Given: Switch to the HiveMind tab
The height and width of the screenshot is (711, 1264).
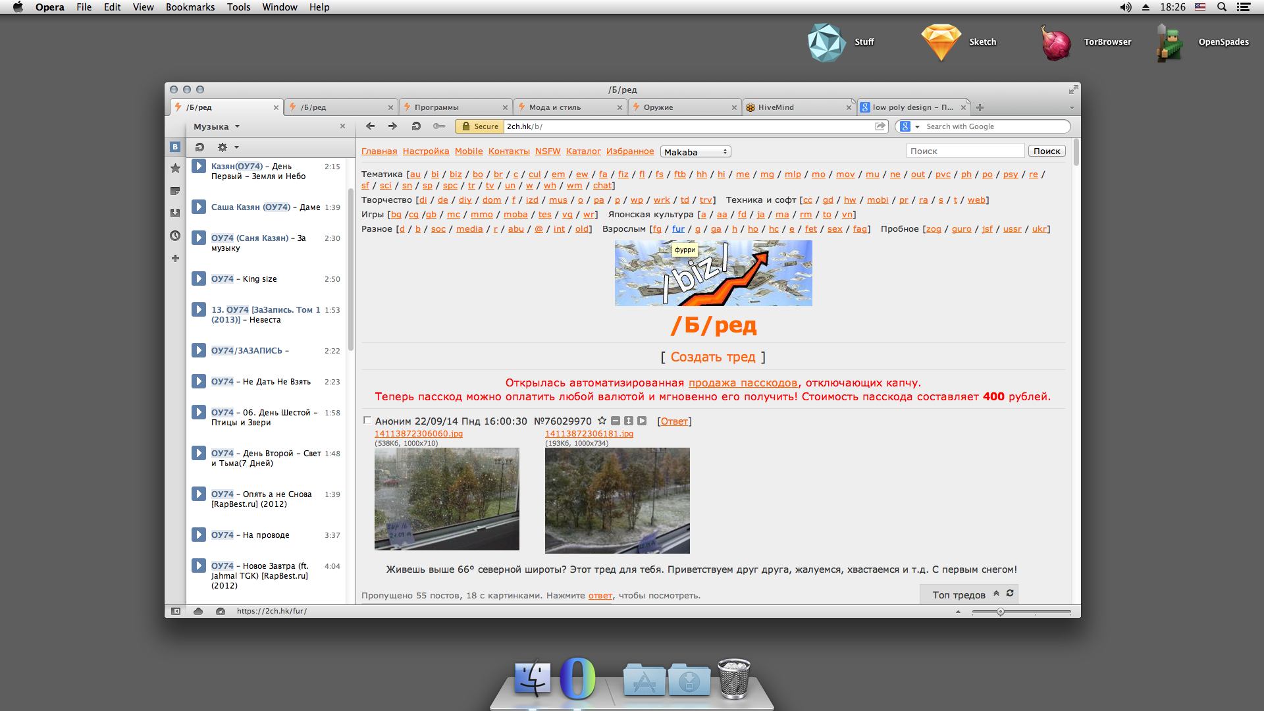Looking at the screenshot, I should [x=776, y=107].
